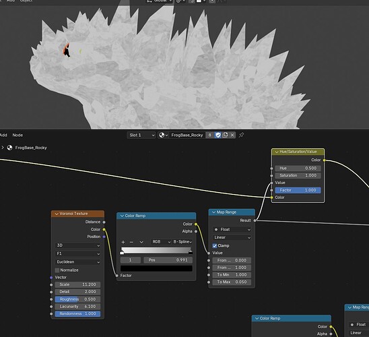Image resolution: width=369 pixels, height=337 pixels.
Task: Remove a color stop with minus icon
Action: click(131, 242)
